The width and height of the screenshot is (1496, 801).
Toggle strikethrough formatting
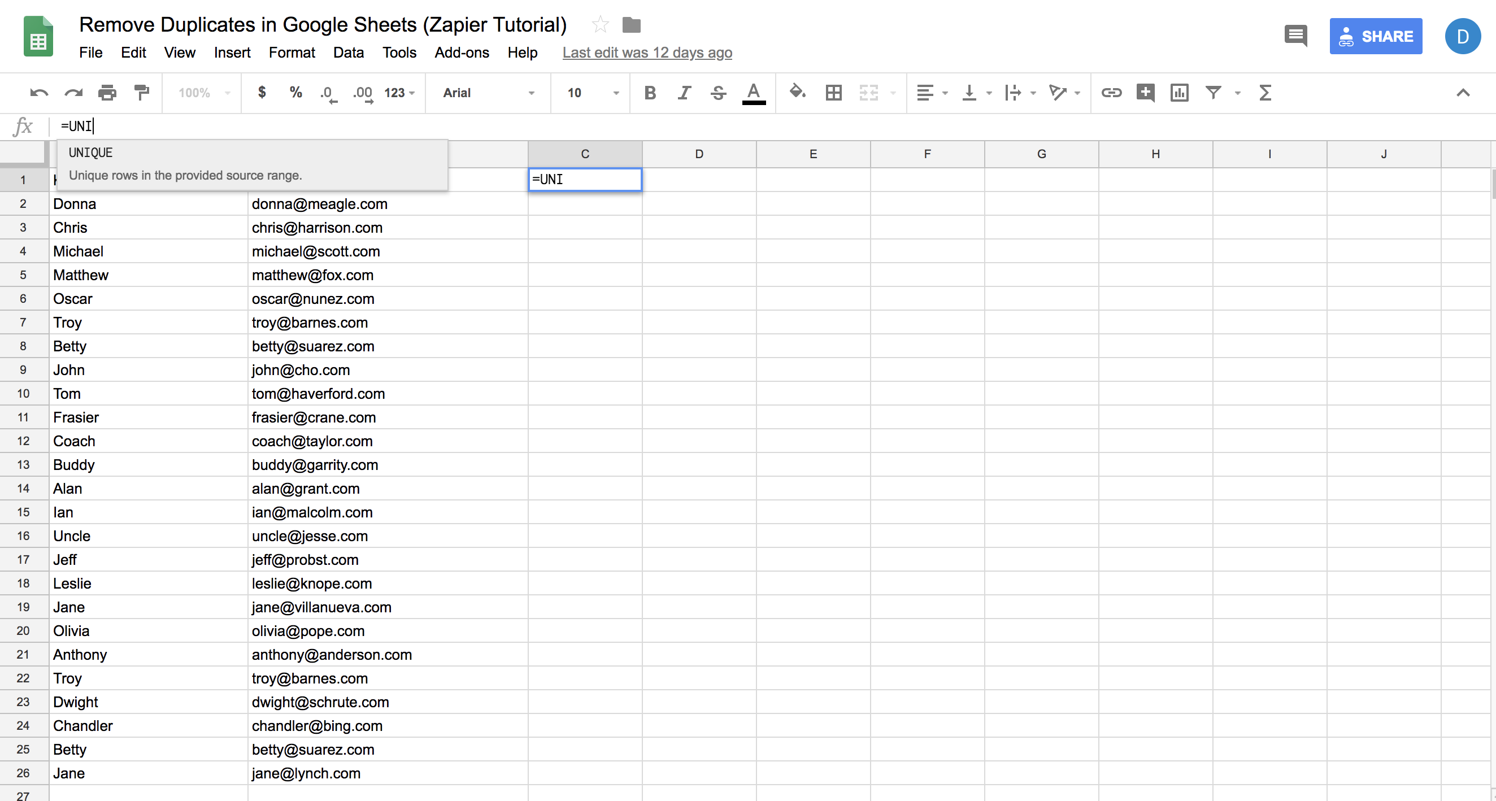719,93
